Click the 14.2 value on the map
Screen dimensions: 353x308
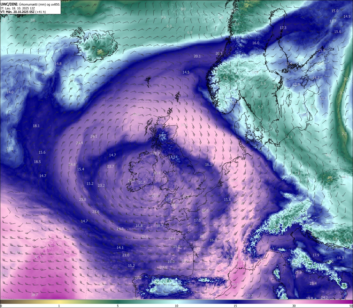point(316,78)
